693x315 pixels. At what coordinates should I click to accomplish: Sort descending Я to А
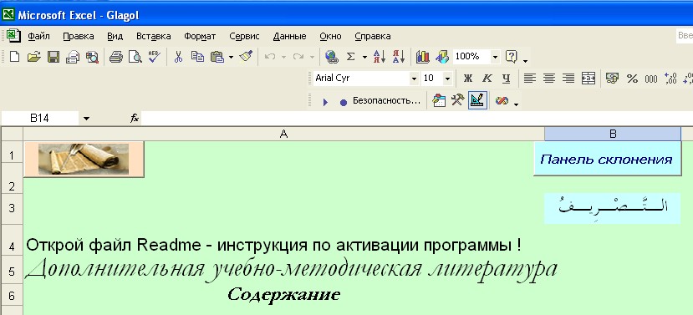[399, 57]
